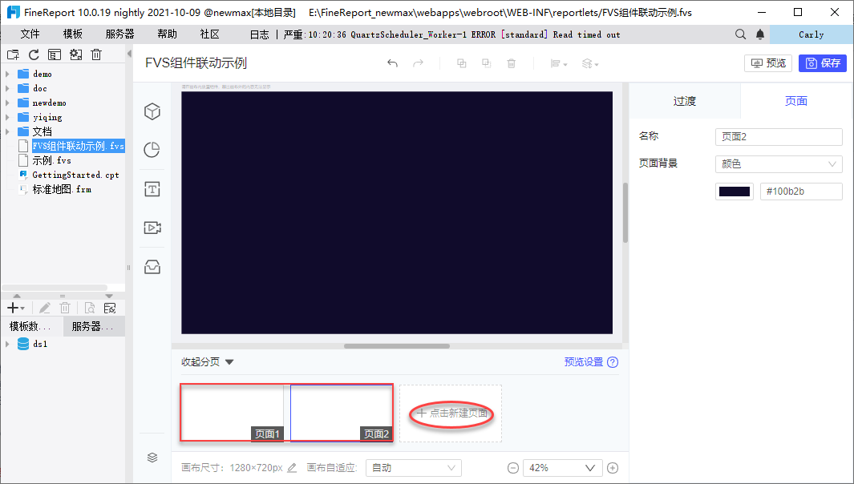Open the 预览设置 link
Viewport: 854px width, 484px height.
583,362
